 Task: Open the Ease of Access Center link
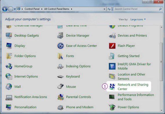[x=81, y=46]
